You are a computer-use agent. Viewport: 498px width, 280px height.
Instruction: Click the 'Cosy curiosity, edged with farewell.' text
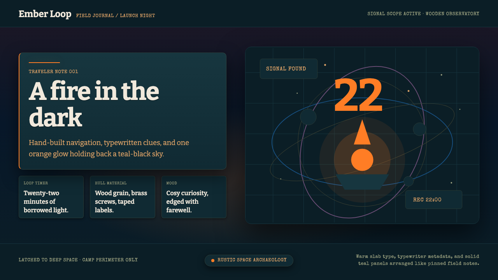click(x=187, y=201)
